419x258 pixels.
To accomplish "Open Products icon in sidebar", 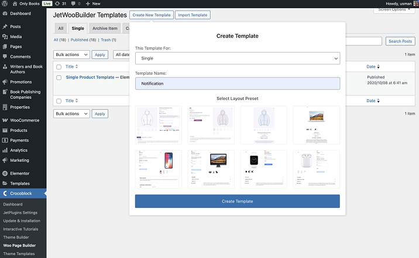I will [x=5, y=130].
